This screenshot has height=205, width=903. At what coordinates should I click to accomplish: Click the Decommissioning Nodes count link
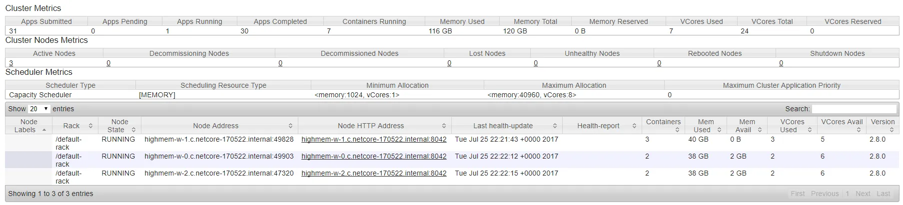(x=108, y=63)
